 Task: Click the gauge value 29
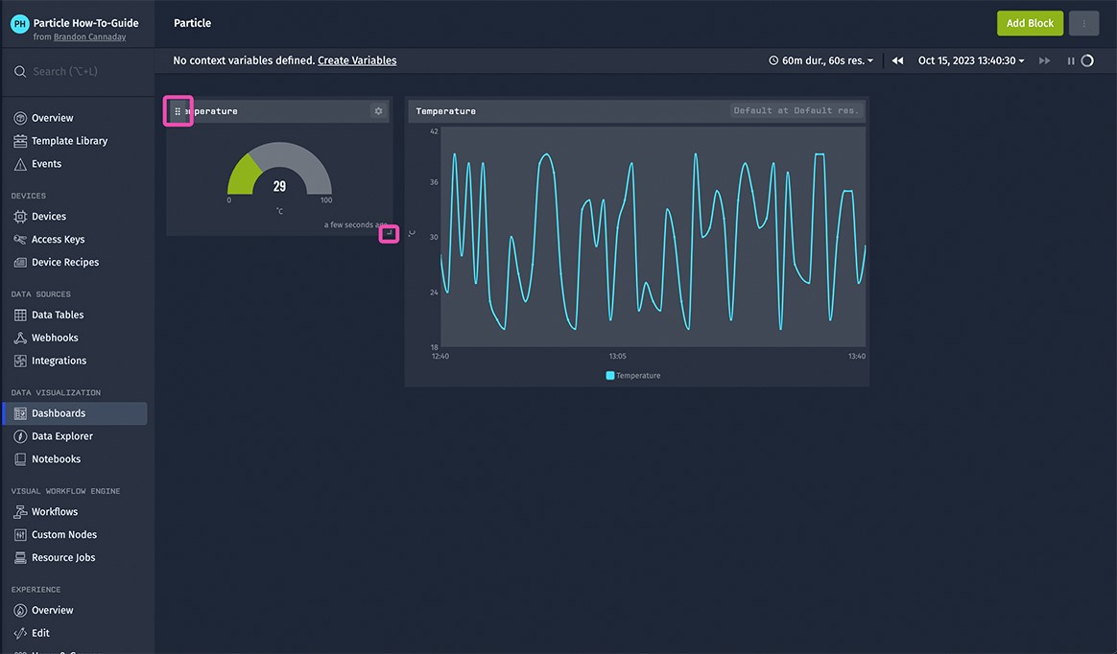(279, 186)
